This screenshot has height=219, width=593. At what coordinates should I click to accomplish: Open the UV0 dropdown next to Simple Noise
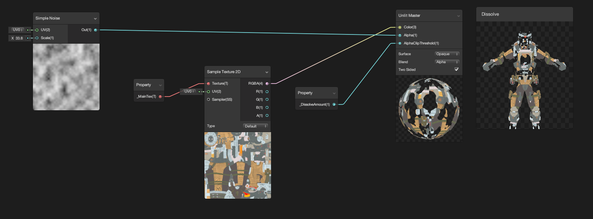click(x=18, y=30)
